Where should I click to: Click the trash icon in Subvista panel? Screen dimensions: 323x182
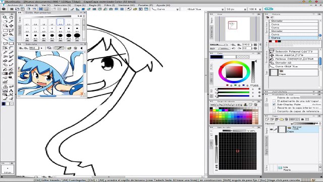point(75,48)
